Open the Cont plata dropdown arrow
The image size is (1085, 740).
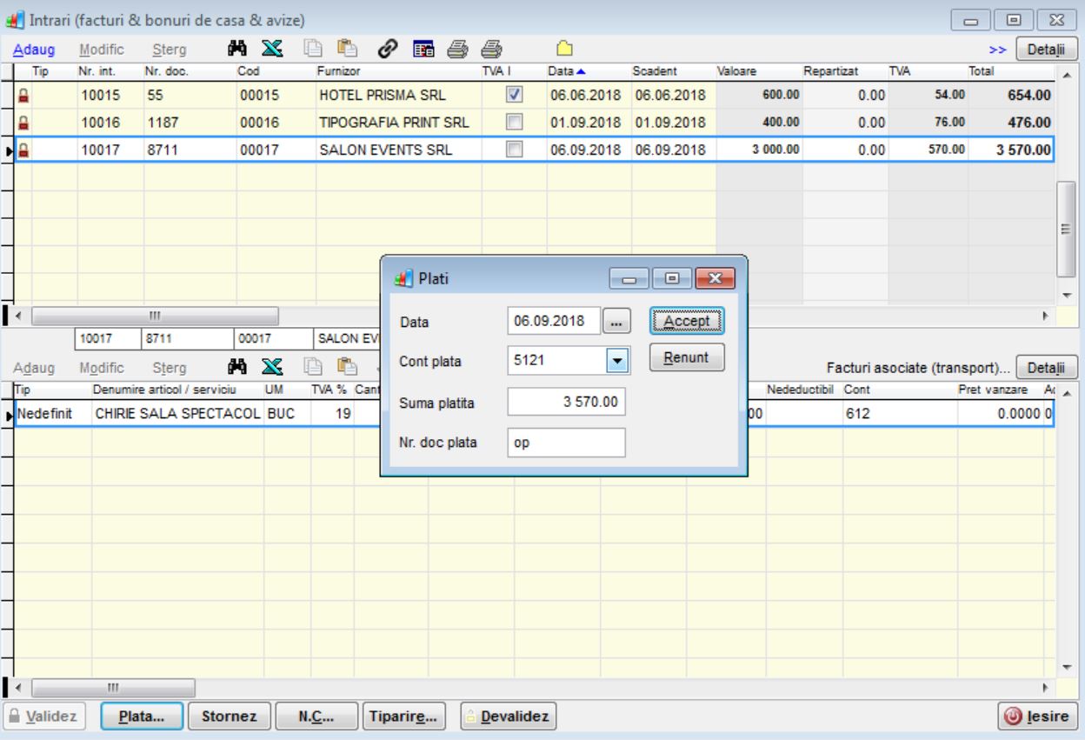click(x=616, y=359)
